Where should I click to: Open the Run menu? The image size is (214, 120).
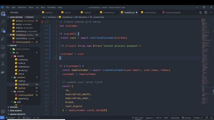(43, 7)
